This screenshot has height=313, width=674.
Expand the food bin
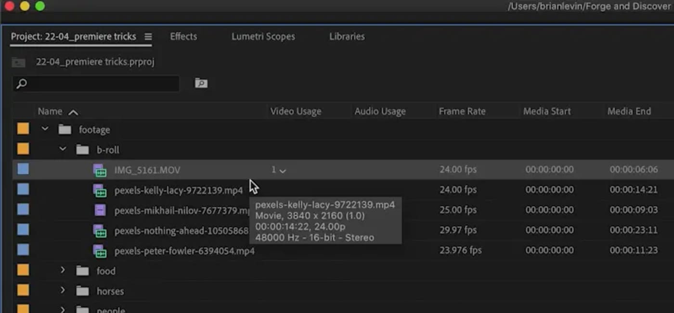pyautogui.click(x=63, y=271)
